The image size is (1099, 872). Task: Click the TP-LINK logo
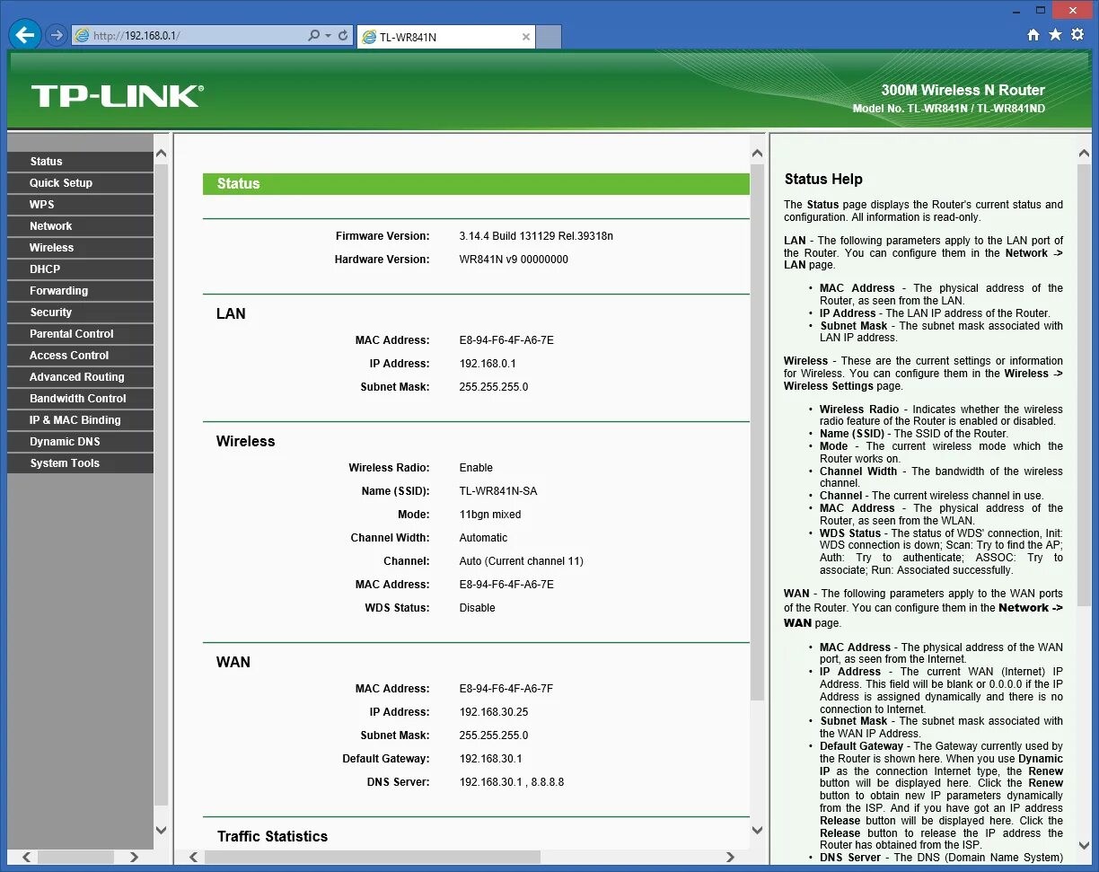click(118, 96)
